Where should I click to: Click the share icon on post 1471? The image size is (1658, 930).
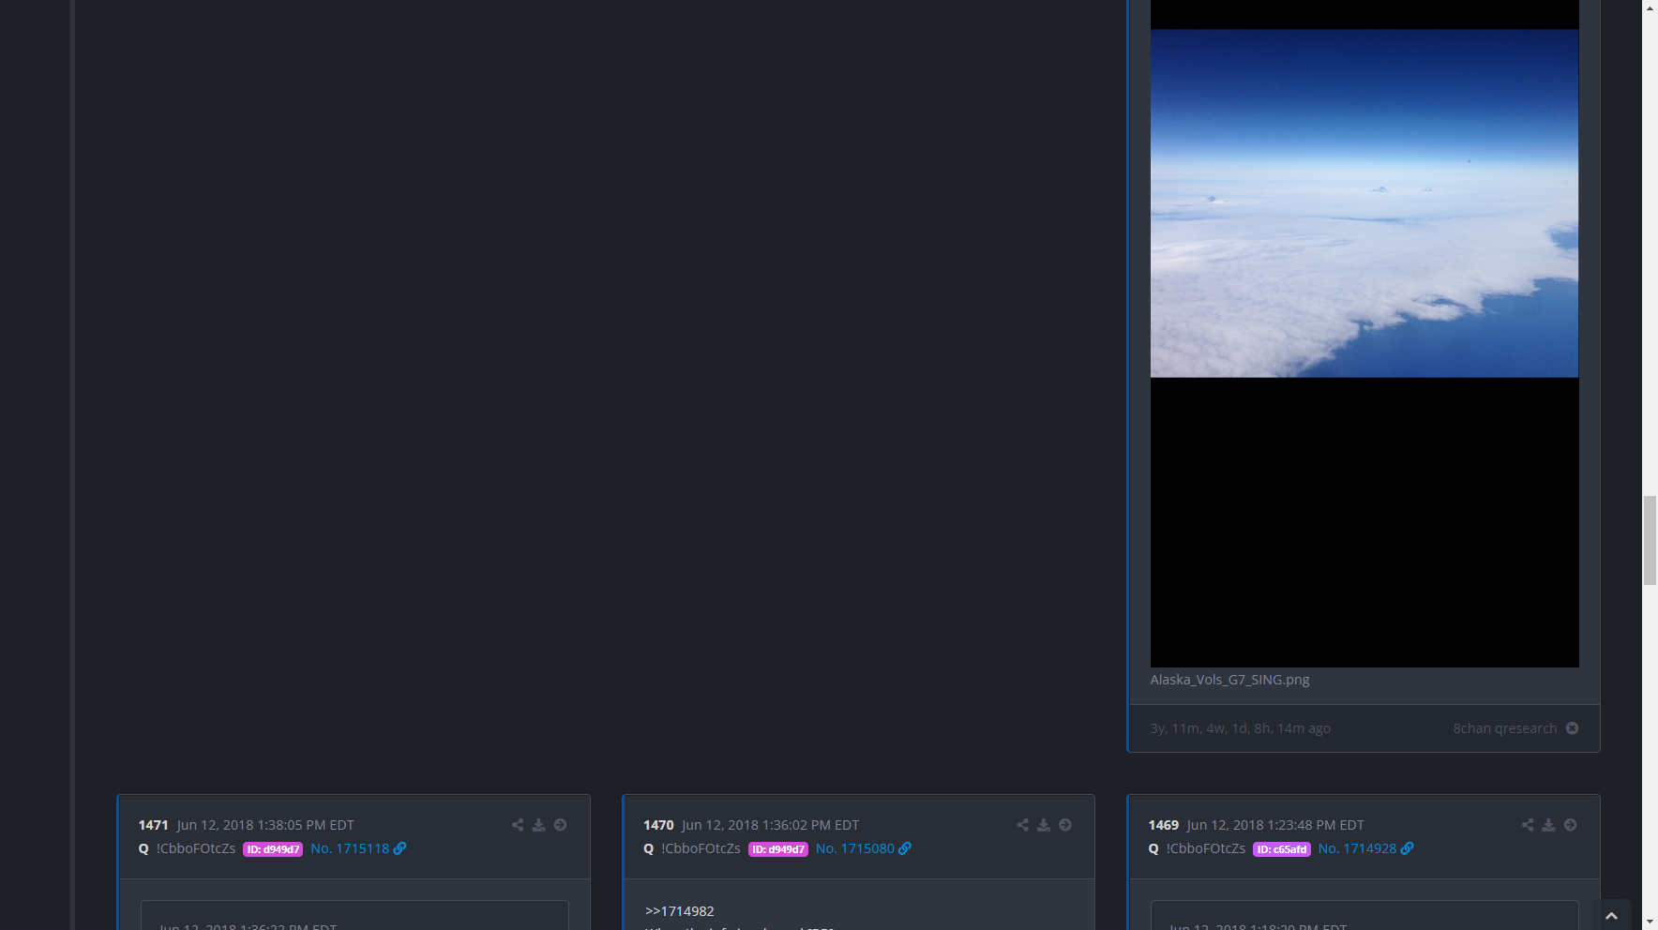pyautogui.click(x=518, y=825)
